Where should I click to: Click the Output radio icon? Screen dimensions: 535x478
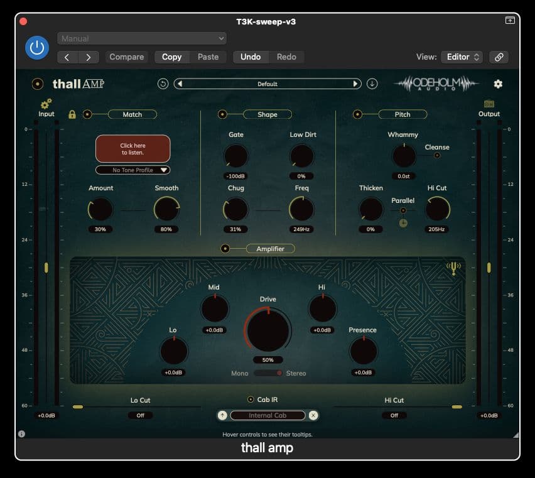489,104
